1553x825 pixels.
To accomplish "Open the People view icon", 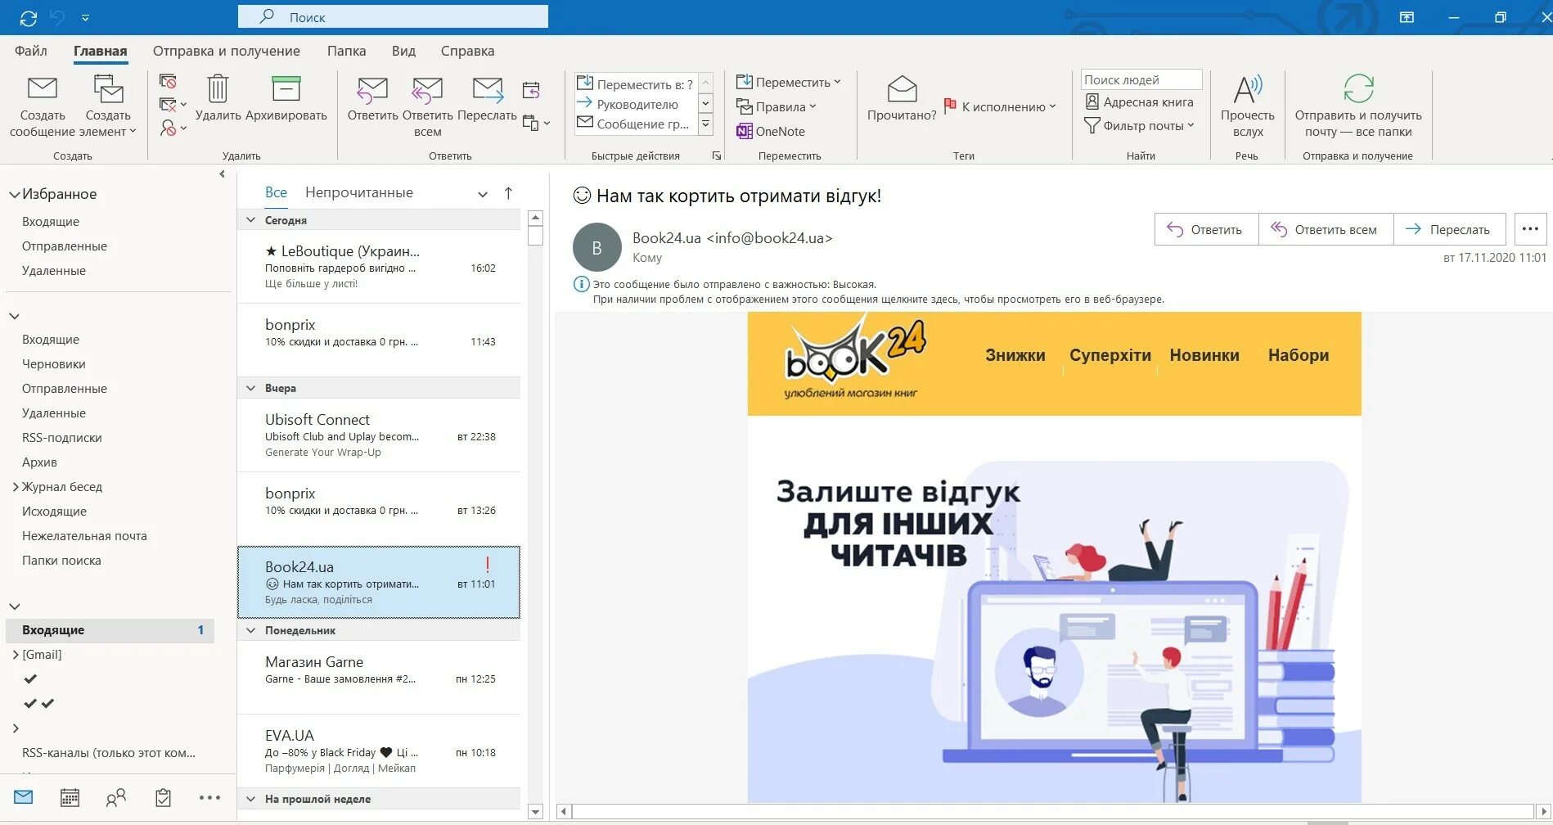I will [x=116, y=796].
